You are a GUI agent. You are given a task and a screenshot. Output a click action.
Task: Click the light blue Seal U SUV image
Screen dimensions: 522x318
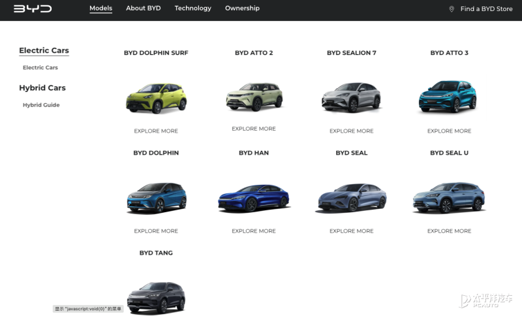coord(449,197)
